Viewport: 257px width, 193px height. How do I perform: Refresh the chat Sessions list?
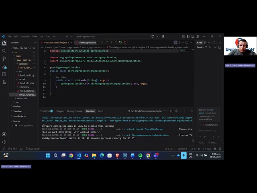pos(206,47)
